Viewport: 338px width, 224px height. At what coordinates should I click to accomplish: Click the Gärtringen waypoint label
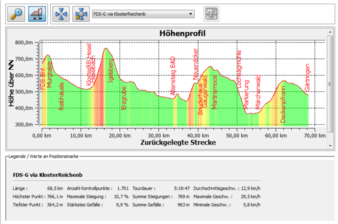point(307,77)
